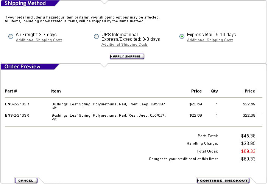Click the Cancel button
The image size is (268, 185).
point(26,180)
